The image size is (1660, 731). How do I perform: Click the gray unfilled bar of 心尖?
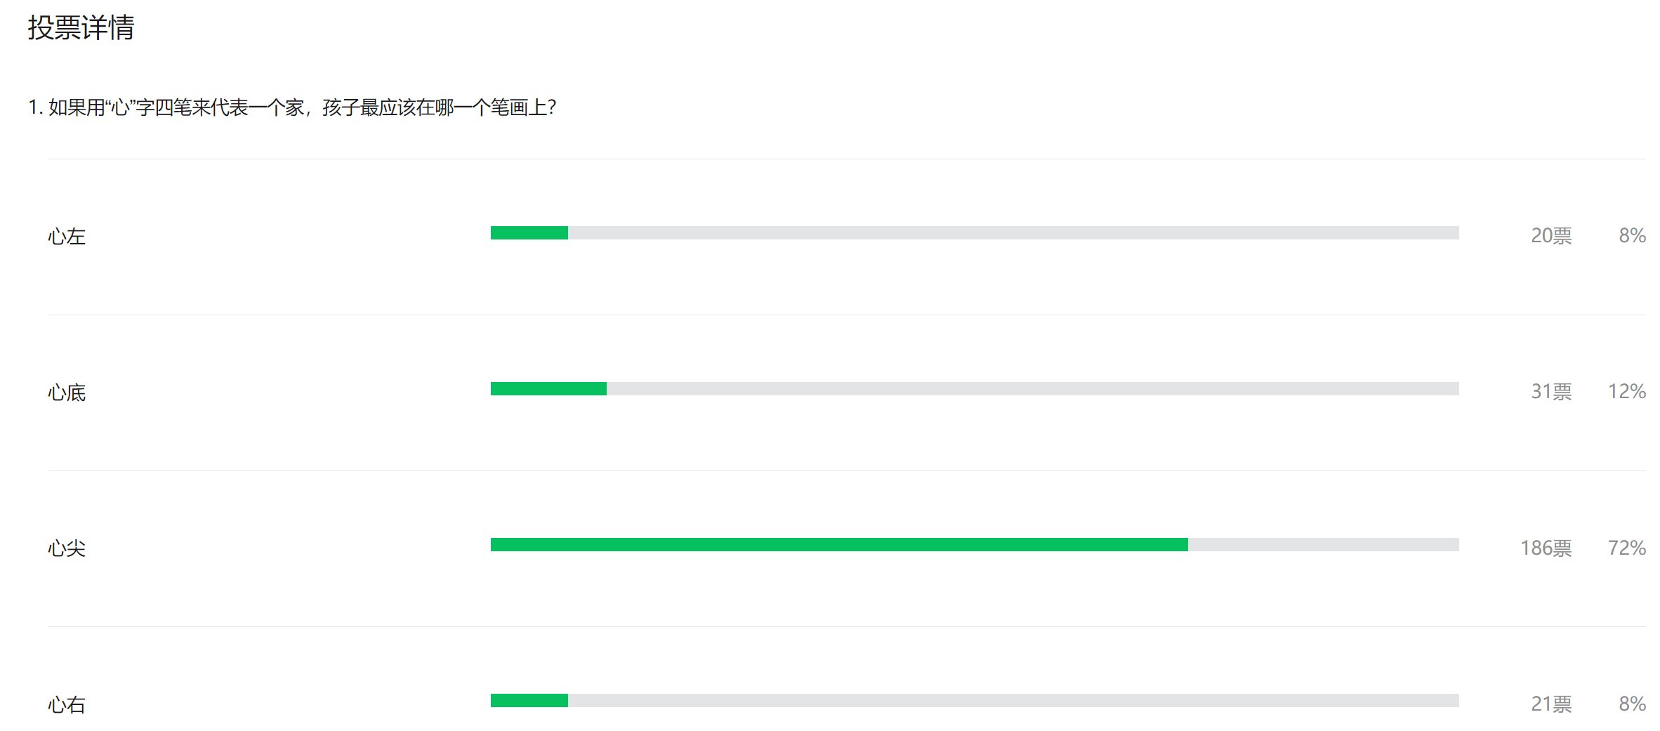click(x=1324, y=545)
